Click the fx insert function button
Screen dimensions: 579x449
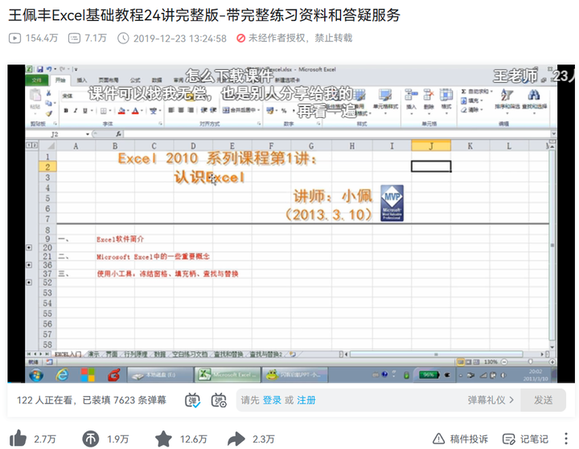pyautogui.click(x=118, y=134)
